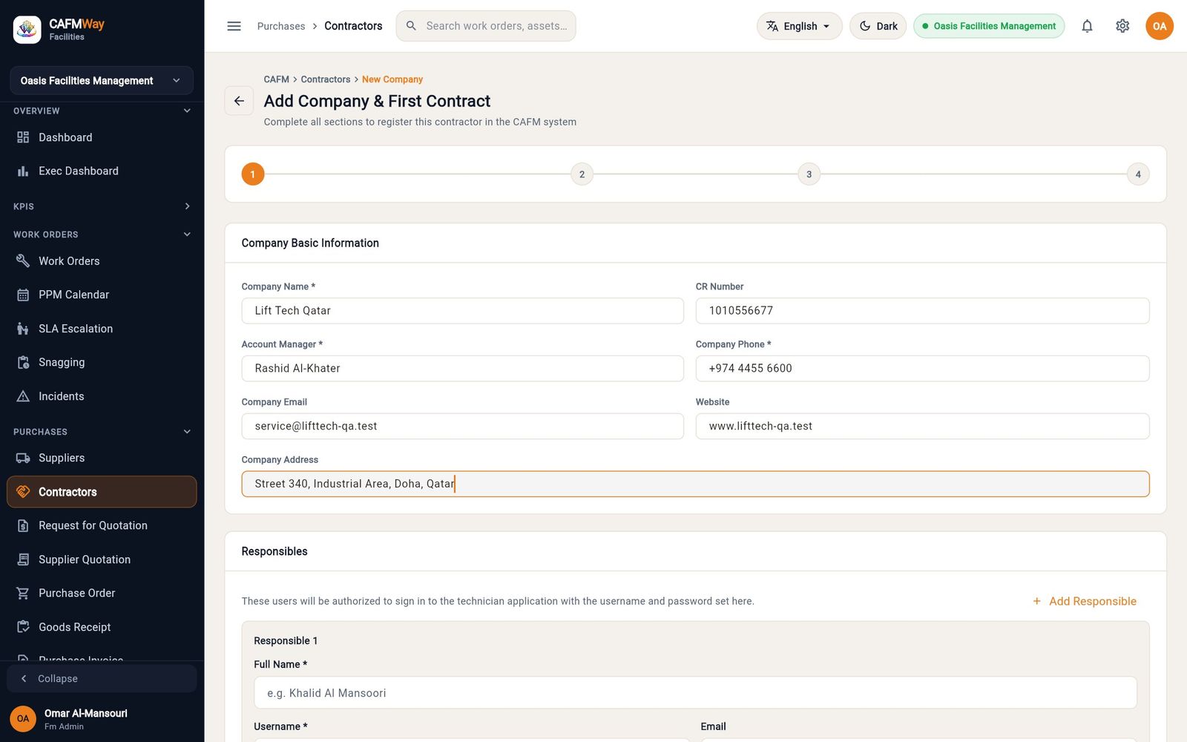Click the Website field

tap(922, 426)
